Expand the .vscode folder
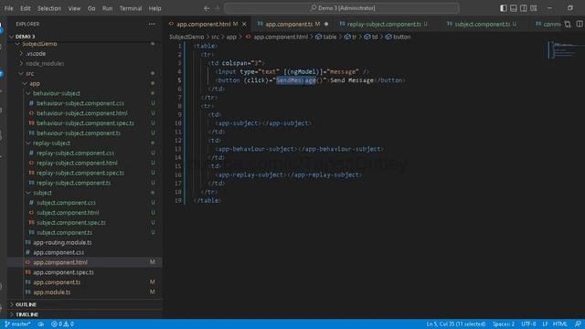585x329 pixels. [x=36, y=54]
